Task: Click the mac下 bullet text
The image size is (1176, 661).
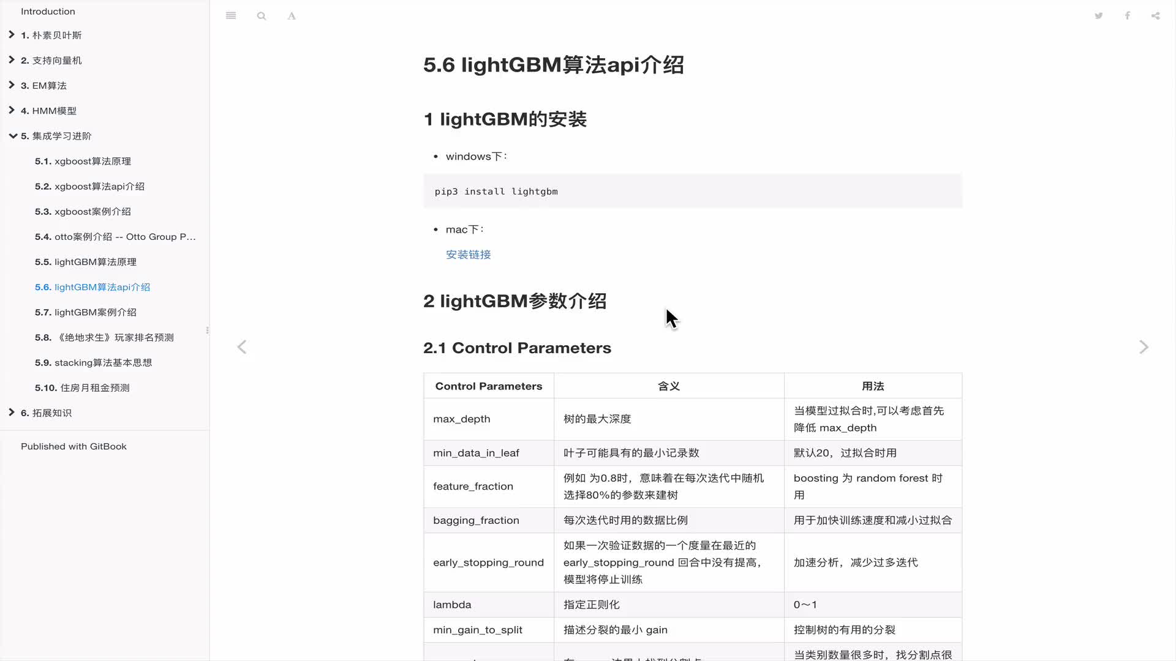Action: [x=465, y=230]
